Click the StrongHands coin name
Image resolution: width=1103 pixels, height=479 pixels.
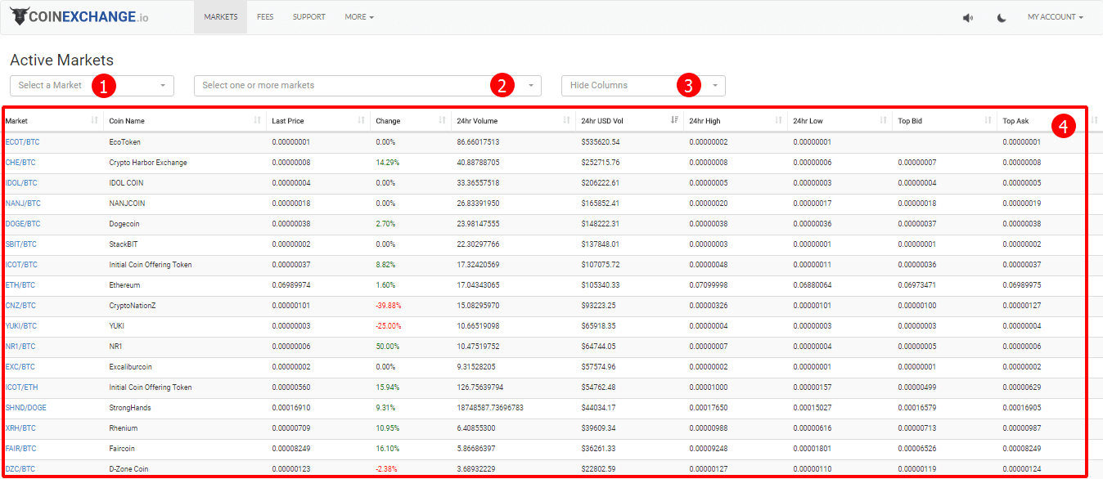pos(130,408)
